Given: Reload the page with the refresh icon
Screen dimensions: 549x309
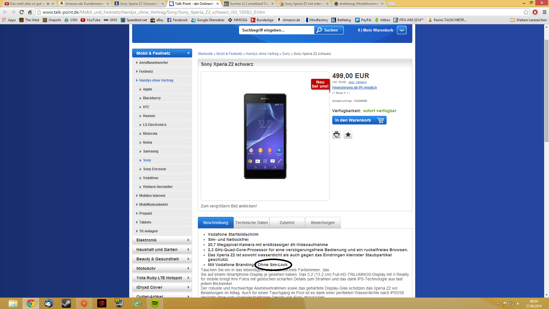Looking at the screenshot, I should (21, 12).
